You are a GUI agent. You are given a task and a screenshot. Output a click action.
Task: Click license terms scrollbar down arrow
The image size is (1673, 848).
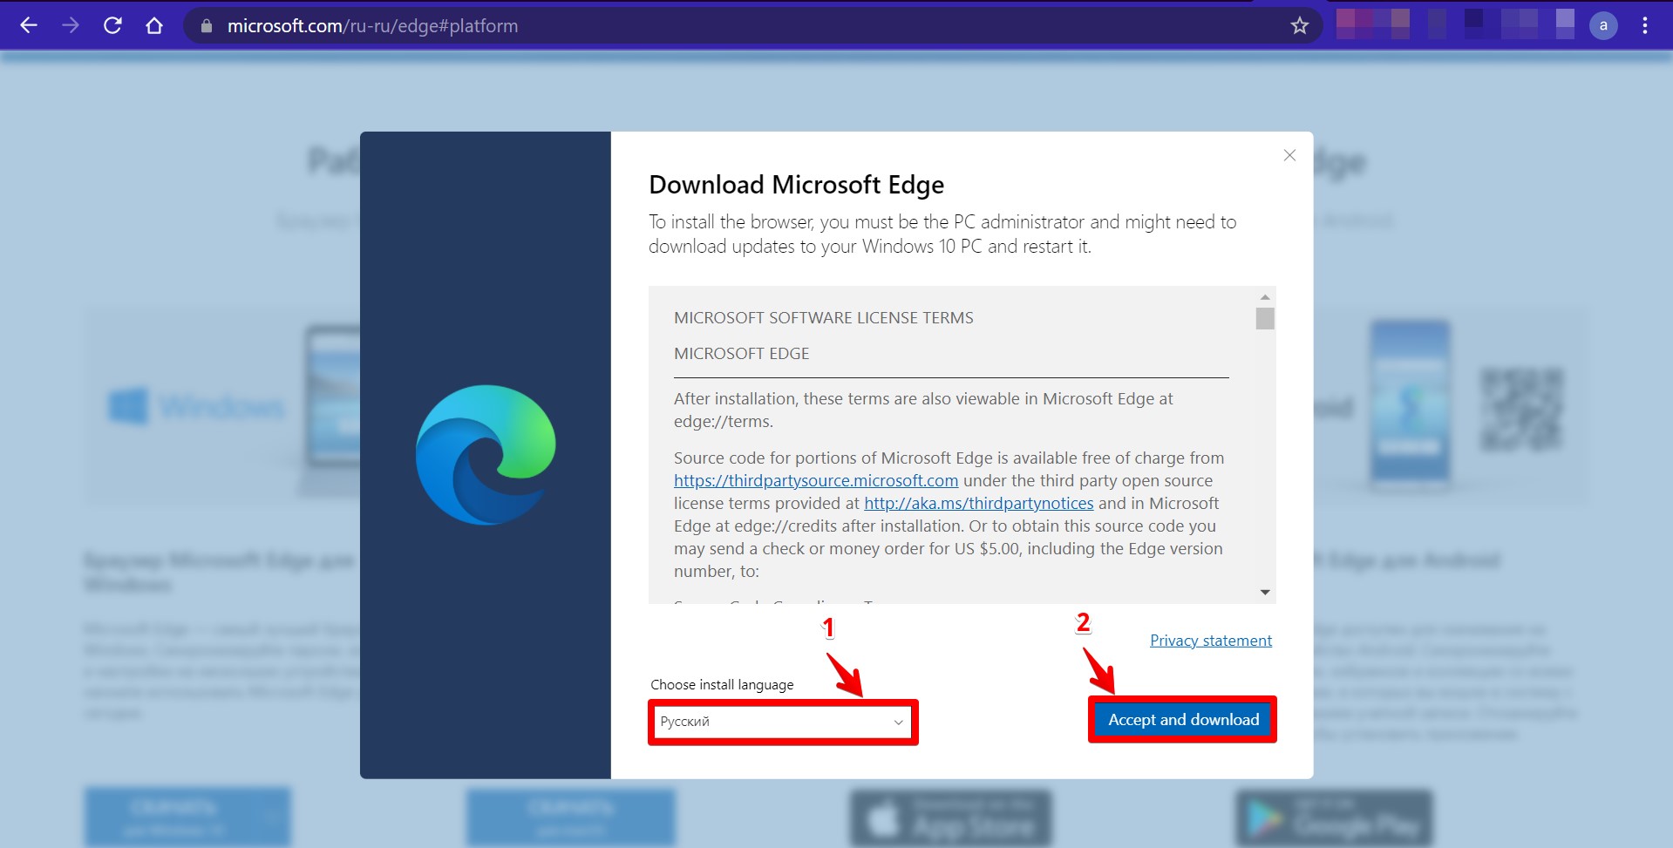(x=1265, y=593)
